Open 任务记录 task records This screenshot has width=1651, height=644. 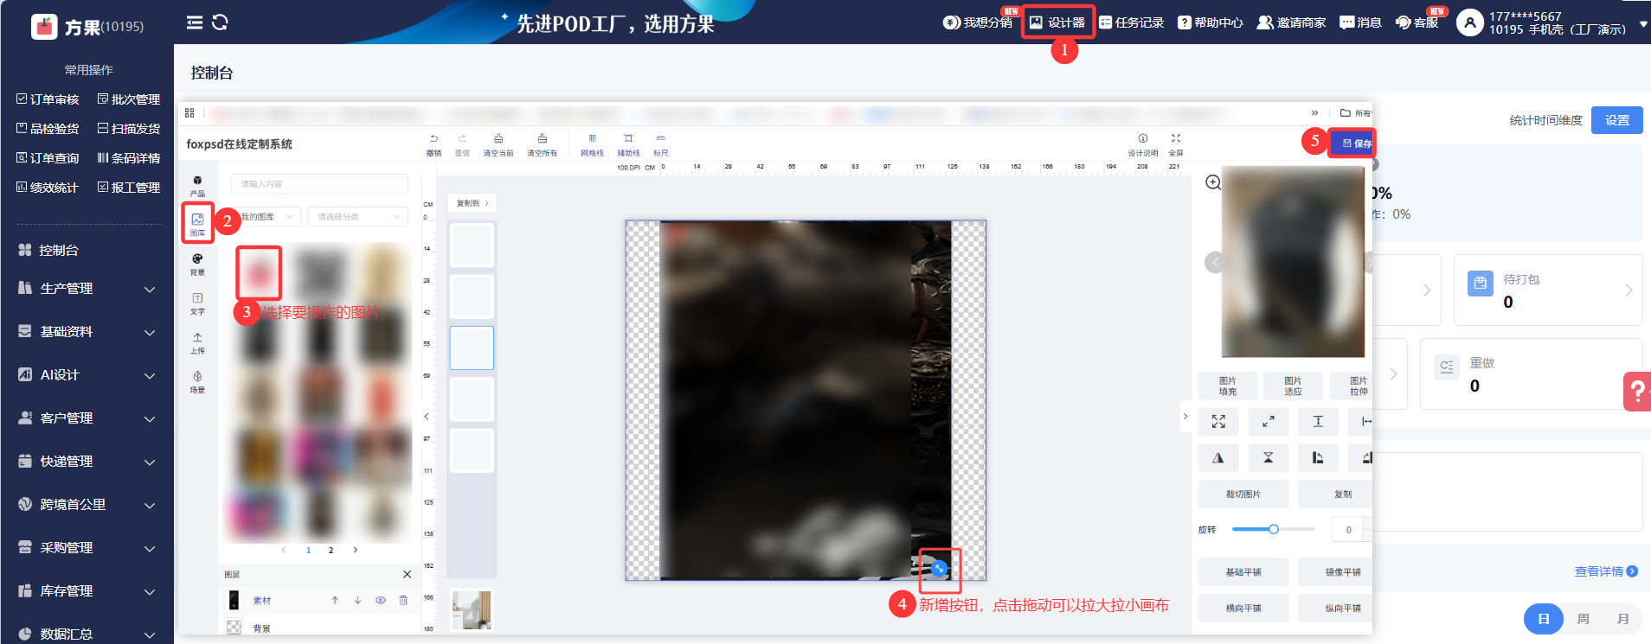pyautogui.click(x=1132, y=22)
